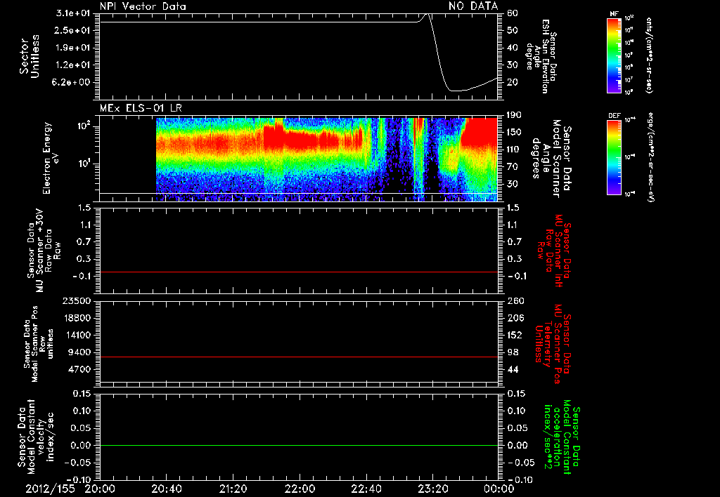Image resolution: width=720 pixels, height=497 pixels.
Task: Click the 'MU Scanner +30V Raw Data' axis label
Action: coord(44,251)
